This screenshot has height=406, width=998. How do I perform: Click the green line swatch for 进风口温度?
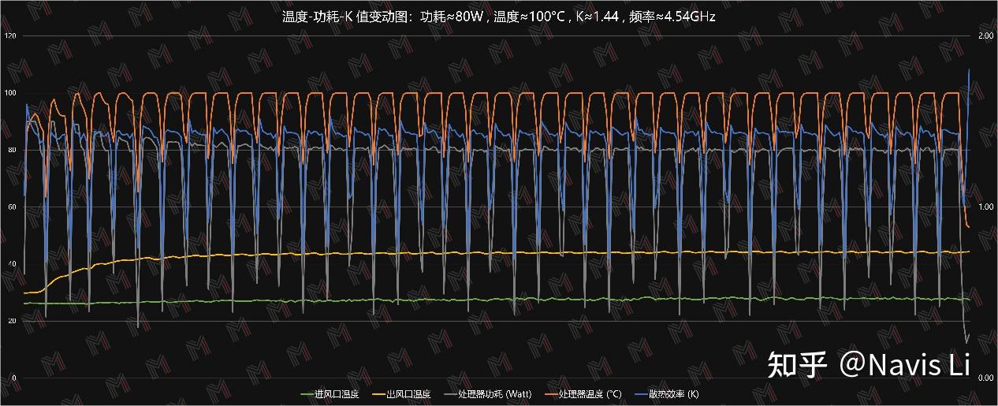(x=307, y=394)
